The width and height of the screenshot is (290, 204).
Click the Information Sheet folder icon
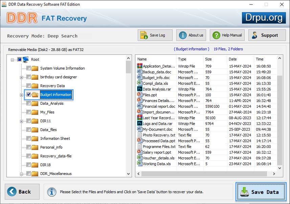point(35,138)
